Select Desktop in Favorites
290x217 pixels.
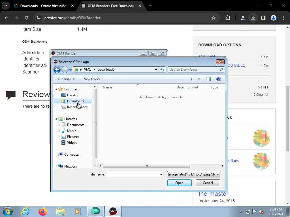[x=73, y=95]
